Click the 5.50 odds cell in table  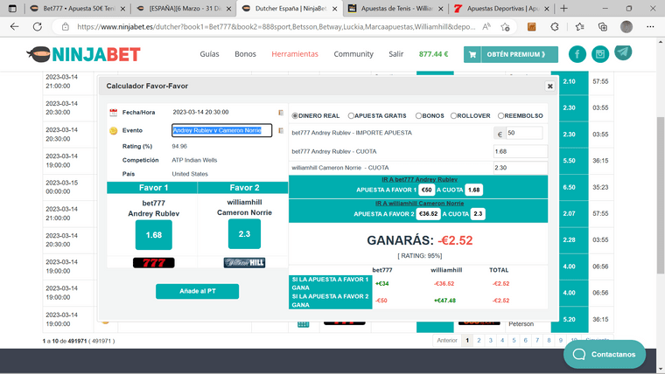[569, 161]
